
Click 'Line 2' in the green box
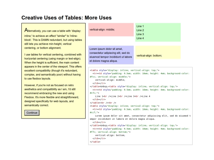[140, 30]
